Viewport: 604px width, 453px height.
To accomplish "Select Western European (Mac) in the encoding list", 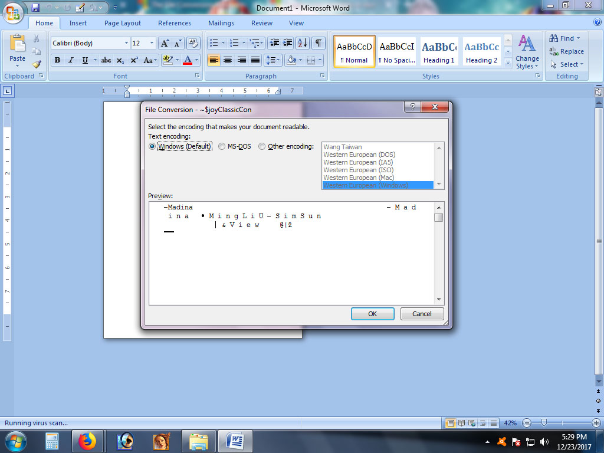I will pyautogui.click(x=359, y=177).
